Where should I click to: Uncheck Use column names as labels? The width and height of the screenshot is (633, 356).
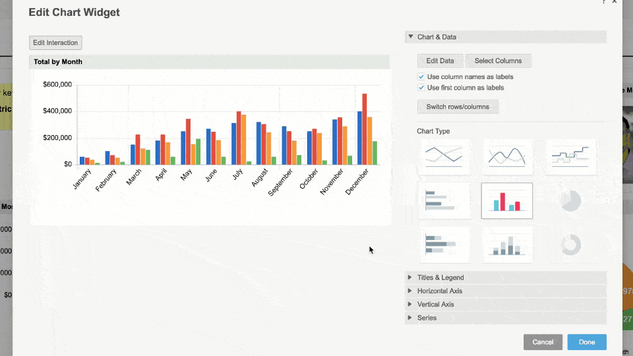point(421,77)
